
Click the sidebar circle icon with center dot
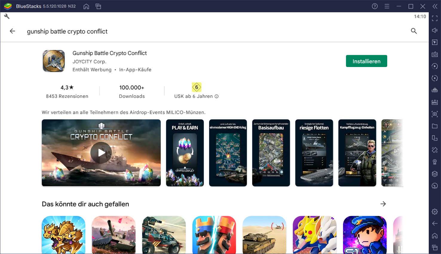pyautogui.click(x=435, y=78)
